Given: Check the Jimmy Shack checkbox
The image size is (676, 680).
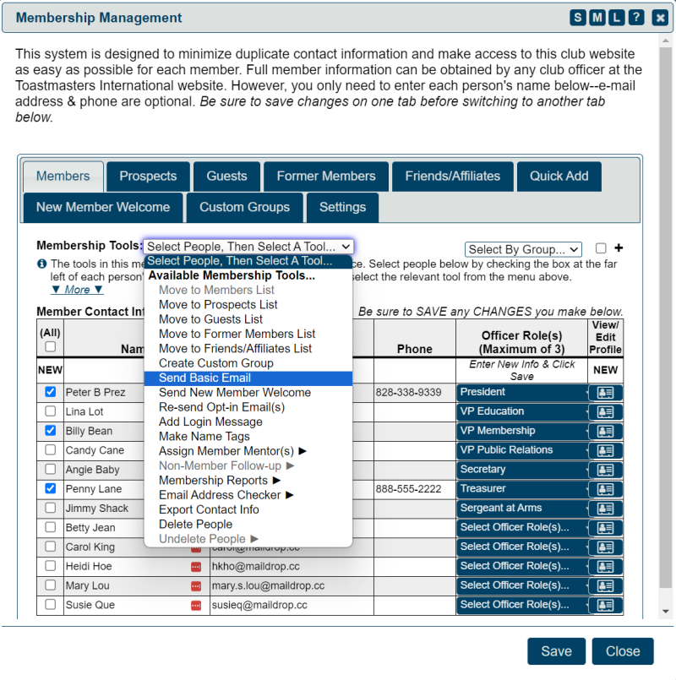Looking at the screenshot, I should (51, 508).
